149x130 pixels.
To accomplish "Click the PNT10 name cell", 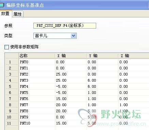I will click(x=37, y=123).
